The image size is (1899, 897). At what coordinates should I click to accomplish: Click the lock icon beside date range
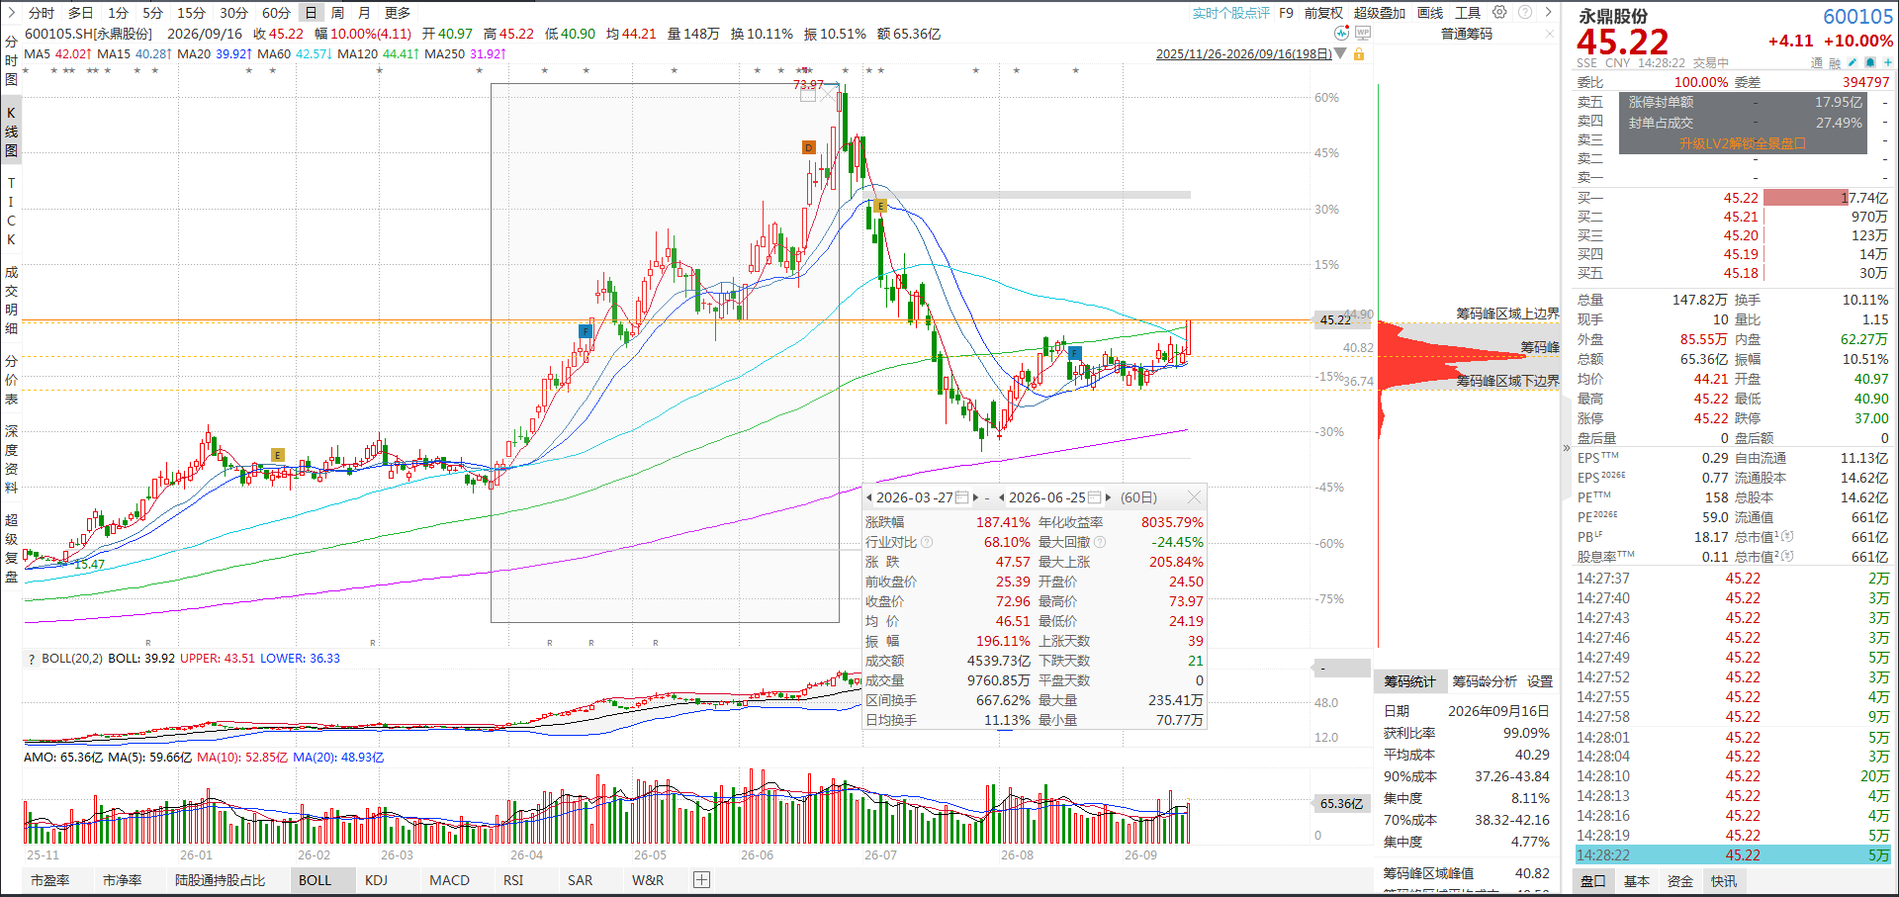tap(1359, 54)
